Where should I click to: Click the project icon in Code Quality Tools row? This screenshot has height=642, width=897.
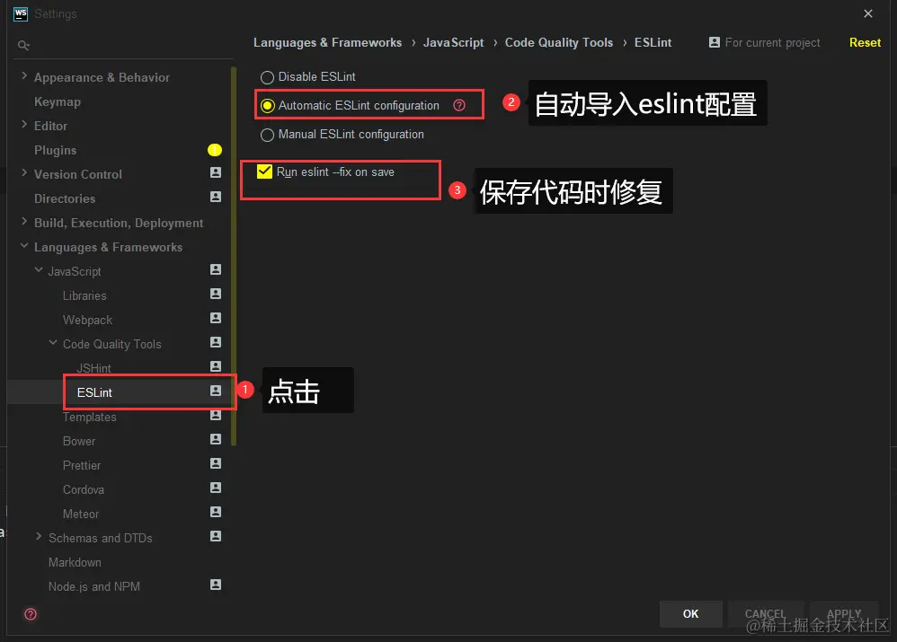pos(216,342)
